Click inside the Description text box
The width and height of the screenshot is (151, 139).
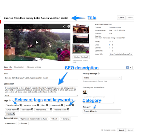tap(41, 91)
